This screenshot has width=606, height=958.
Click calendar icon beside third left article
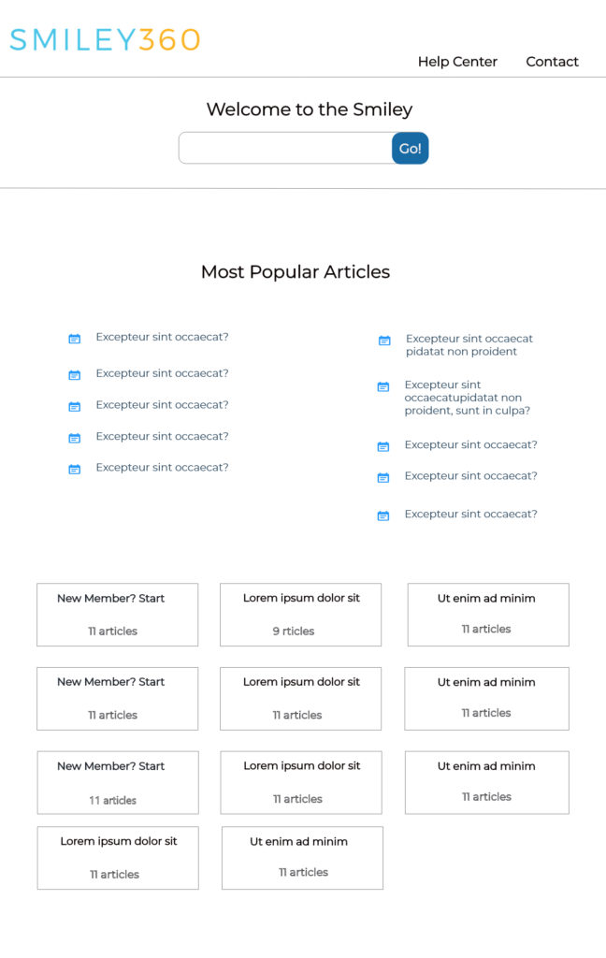(75, 406)
